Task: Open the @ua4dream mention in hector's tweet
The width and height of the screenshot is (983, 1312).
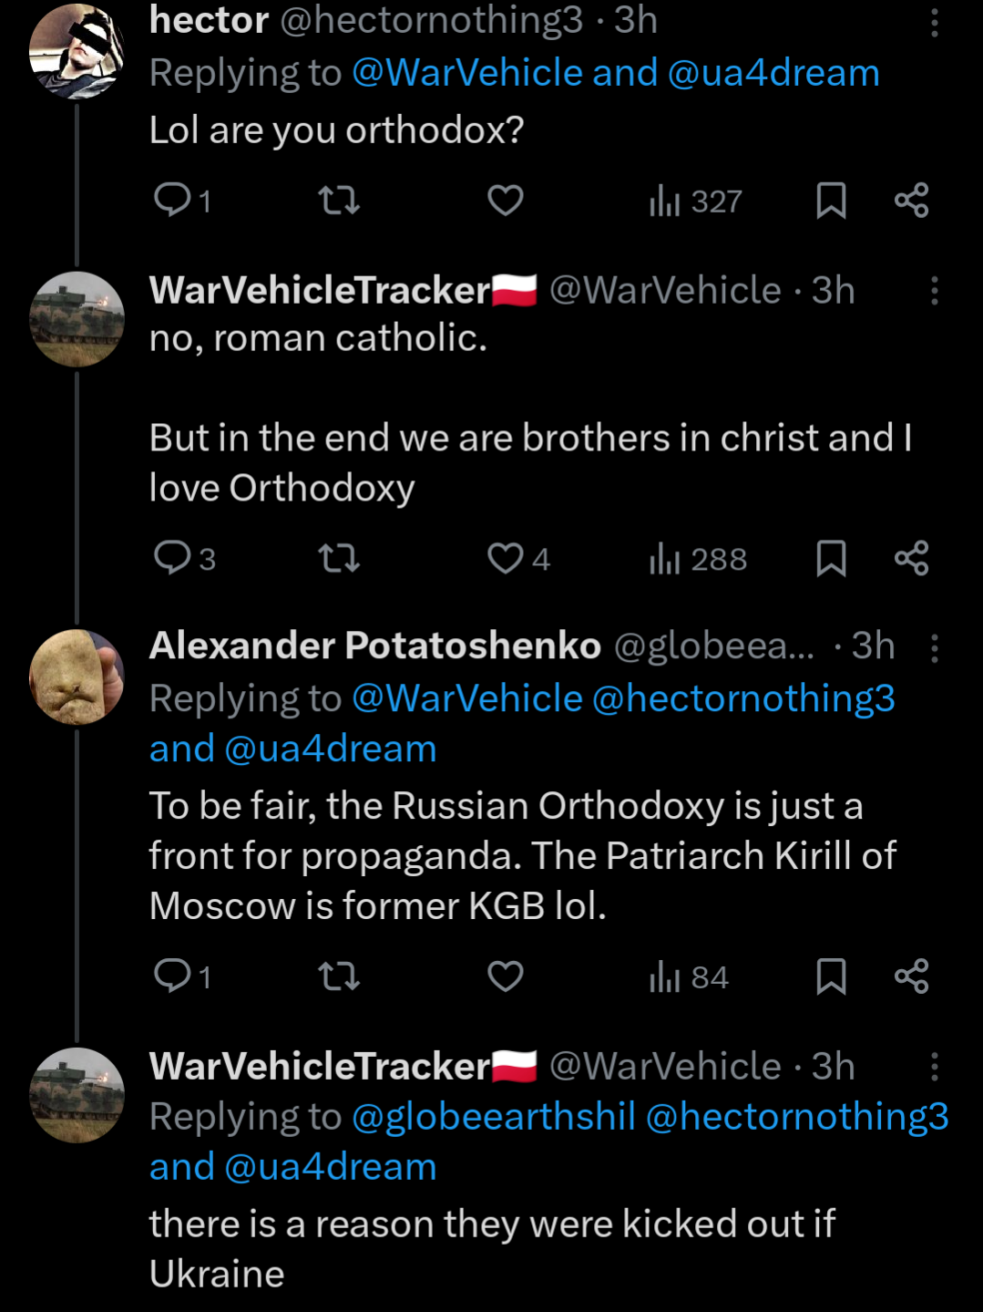Action: [x=773, y=73]
